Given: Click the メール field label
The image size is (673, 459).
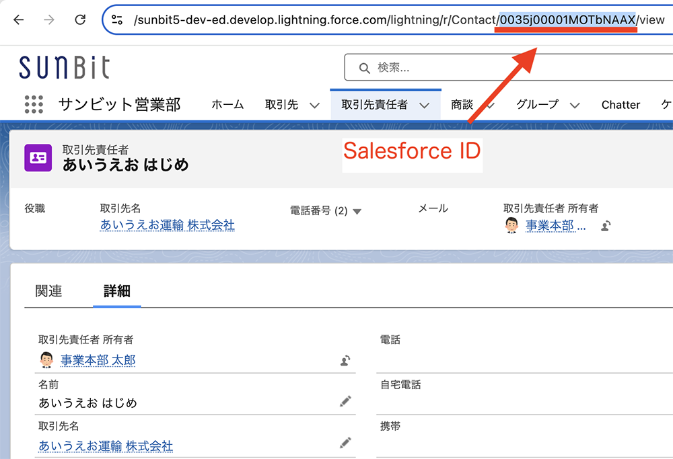Looking at the screenshot, I should point(433,208).
